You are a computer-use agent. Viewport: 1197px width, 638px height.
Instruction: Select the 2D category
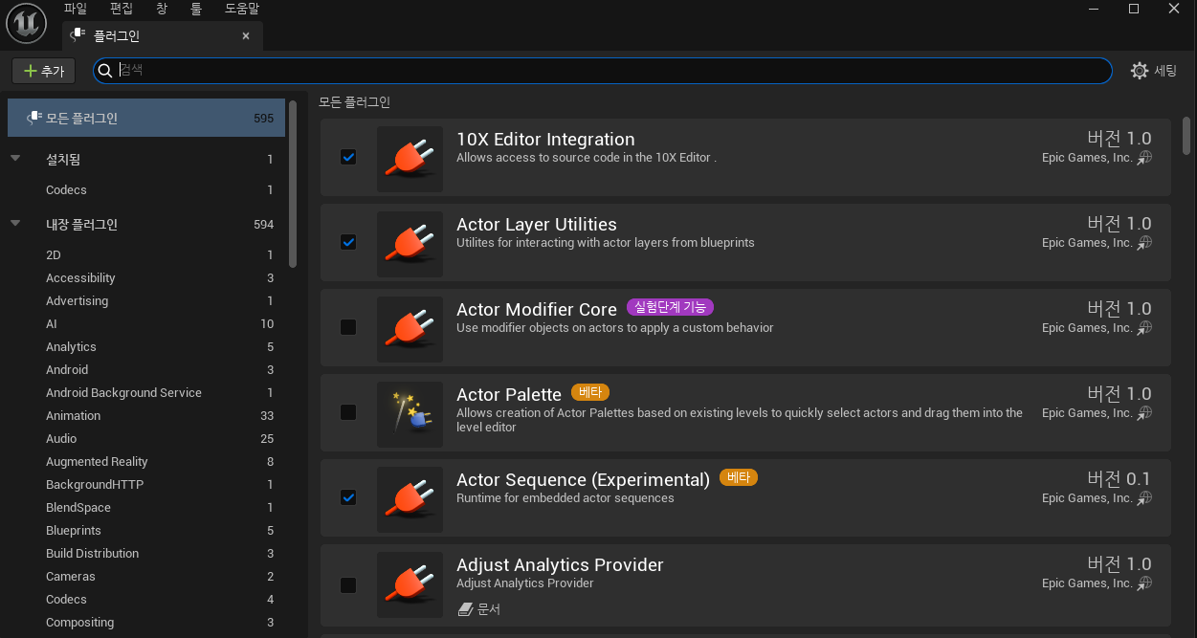pyautogui.click(x=146, y=255)
